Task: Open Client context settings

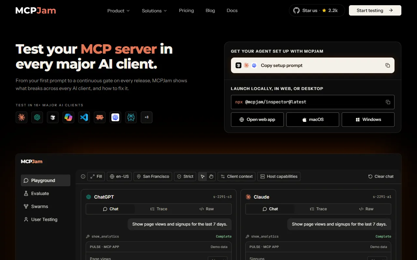Action: pos(237,176)
